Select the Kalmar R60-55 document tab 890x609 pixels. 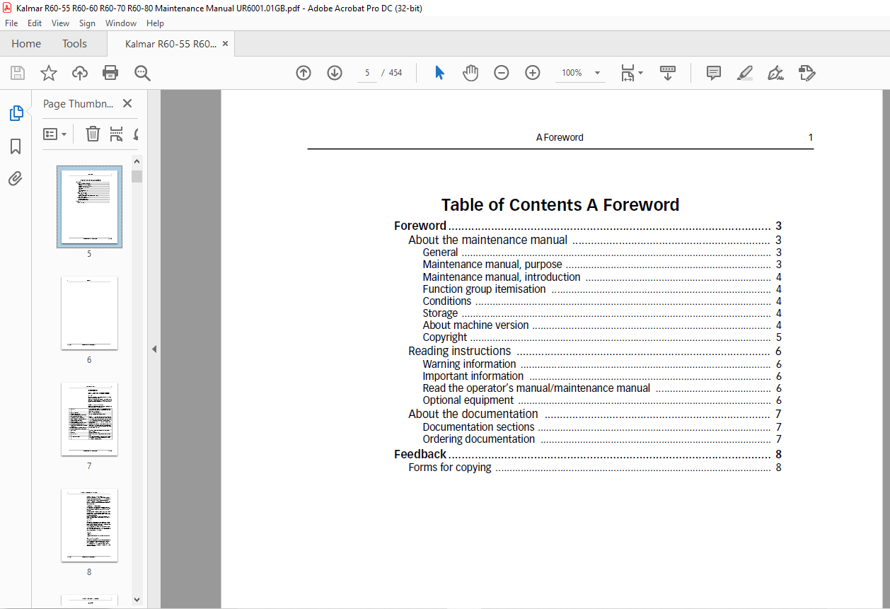(171, 44)
